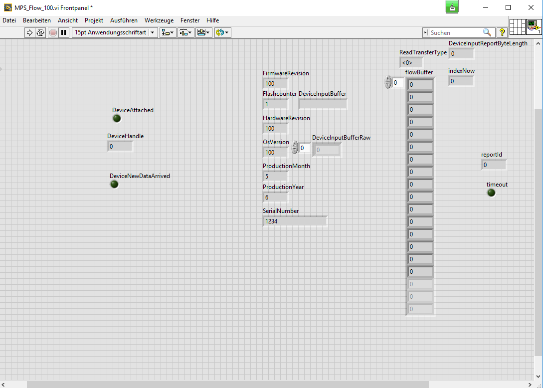Open the Distribute Objects dropdown

coord(185,32)
